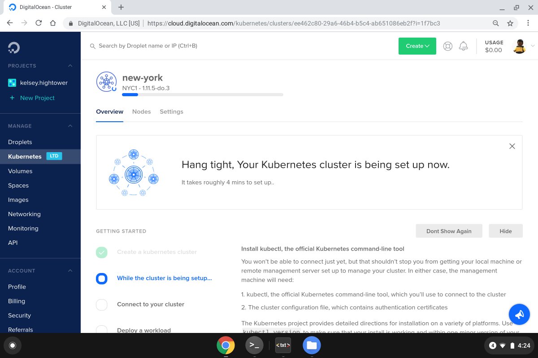The image size is (538, 358).
Task: Go to browser home page
Action: pos(53,23)
